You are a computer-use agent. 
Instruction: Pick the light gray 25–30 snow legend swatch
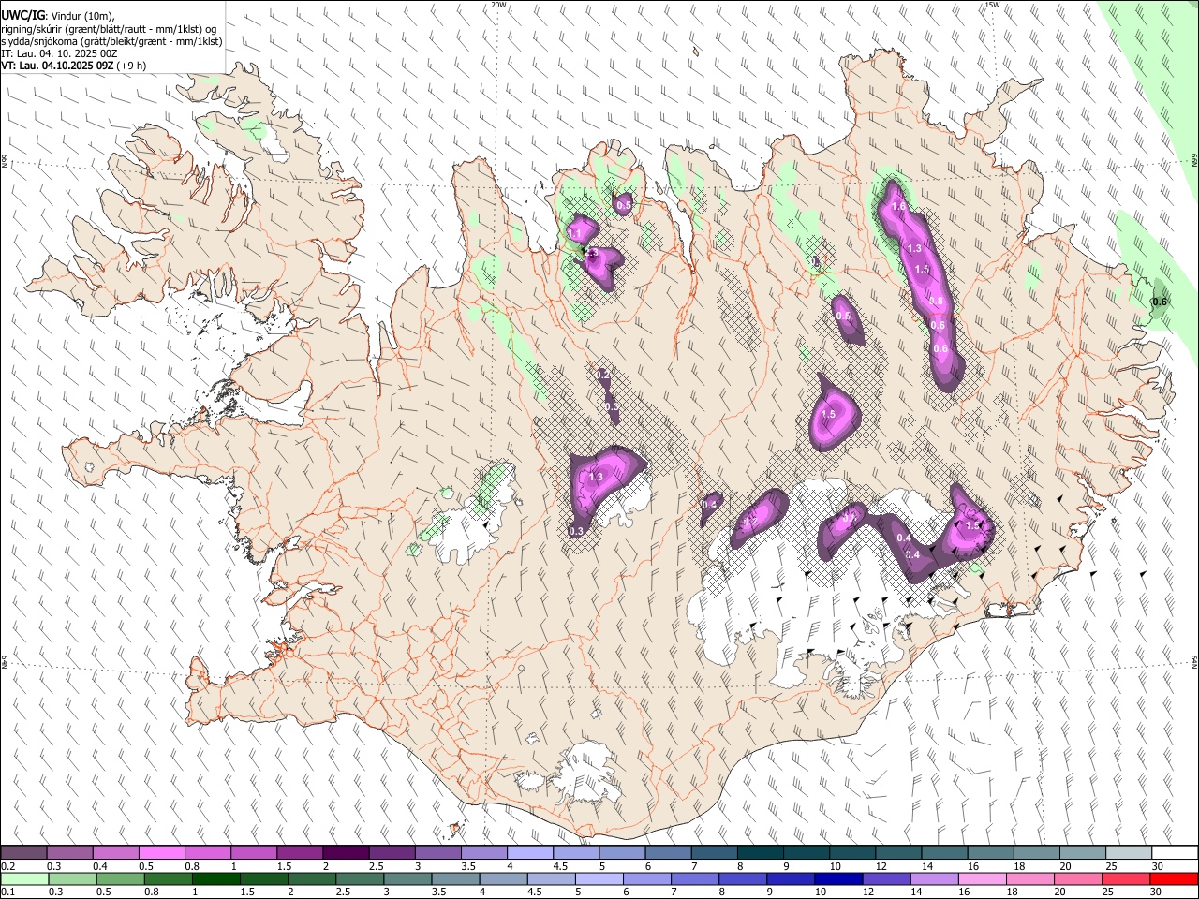1128,853
